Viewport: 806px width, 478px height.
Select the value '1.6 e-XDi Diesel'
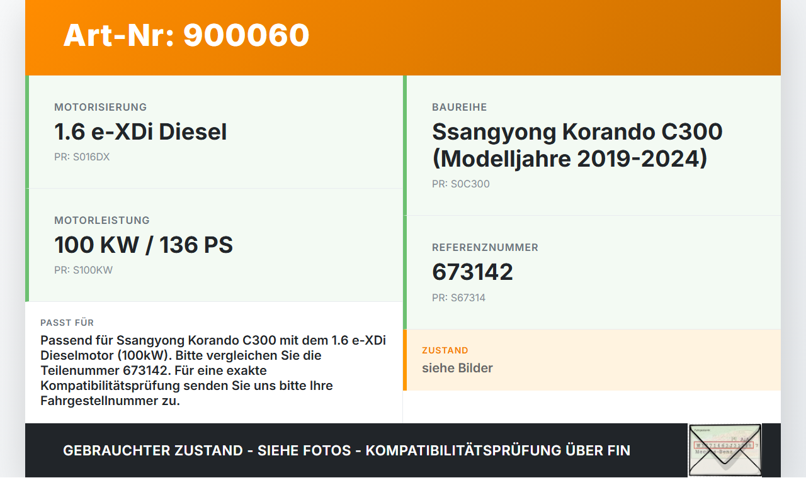140,132
